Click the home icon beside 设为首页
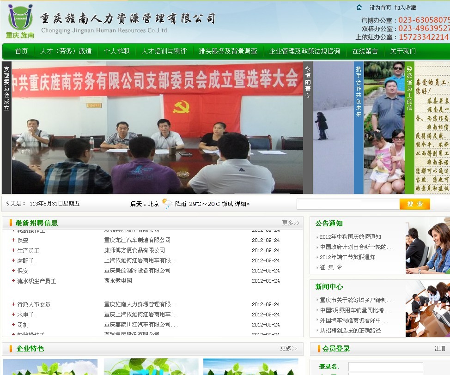The width and height of the screenshot is (450, 375). [x=359, y=7]
